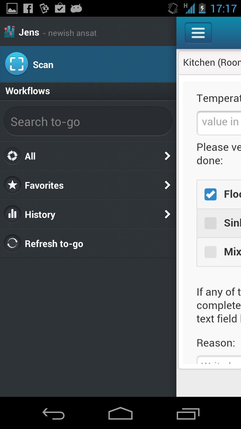The image size is (241, 429).
Task: Tap the Android home button
Action: point(120,414)
